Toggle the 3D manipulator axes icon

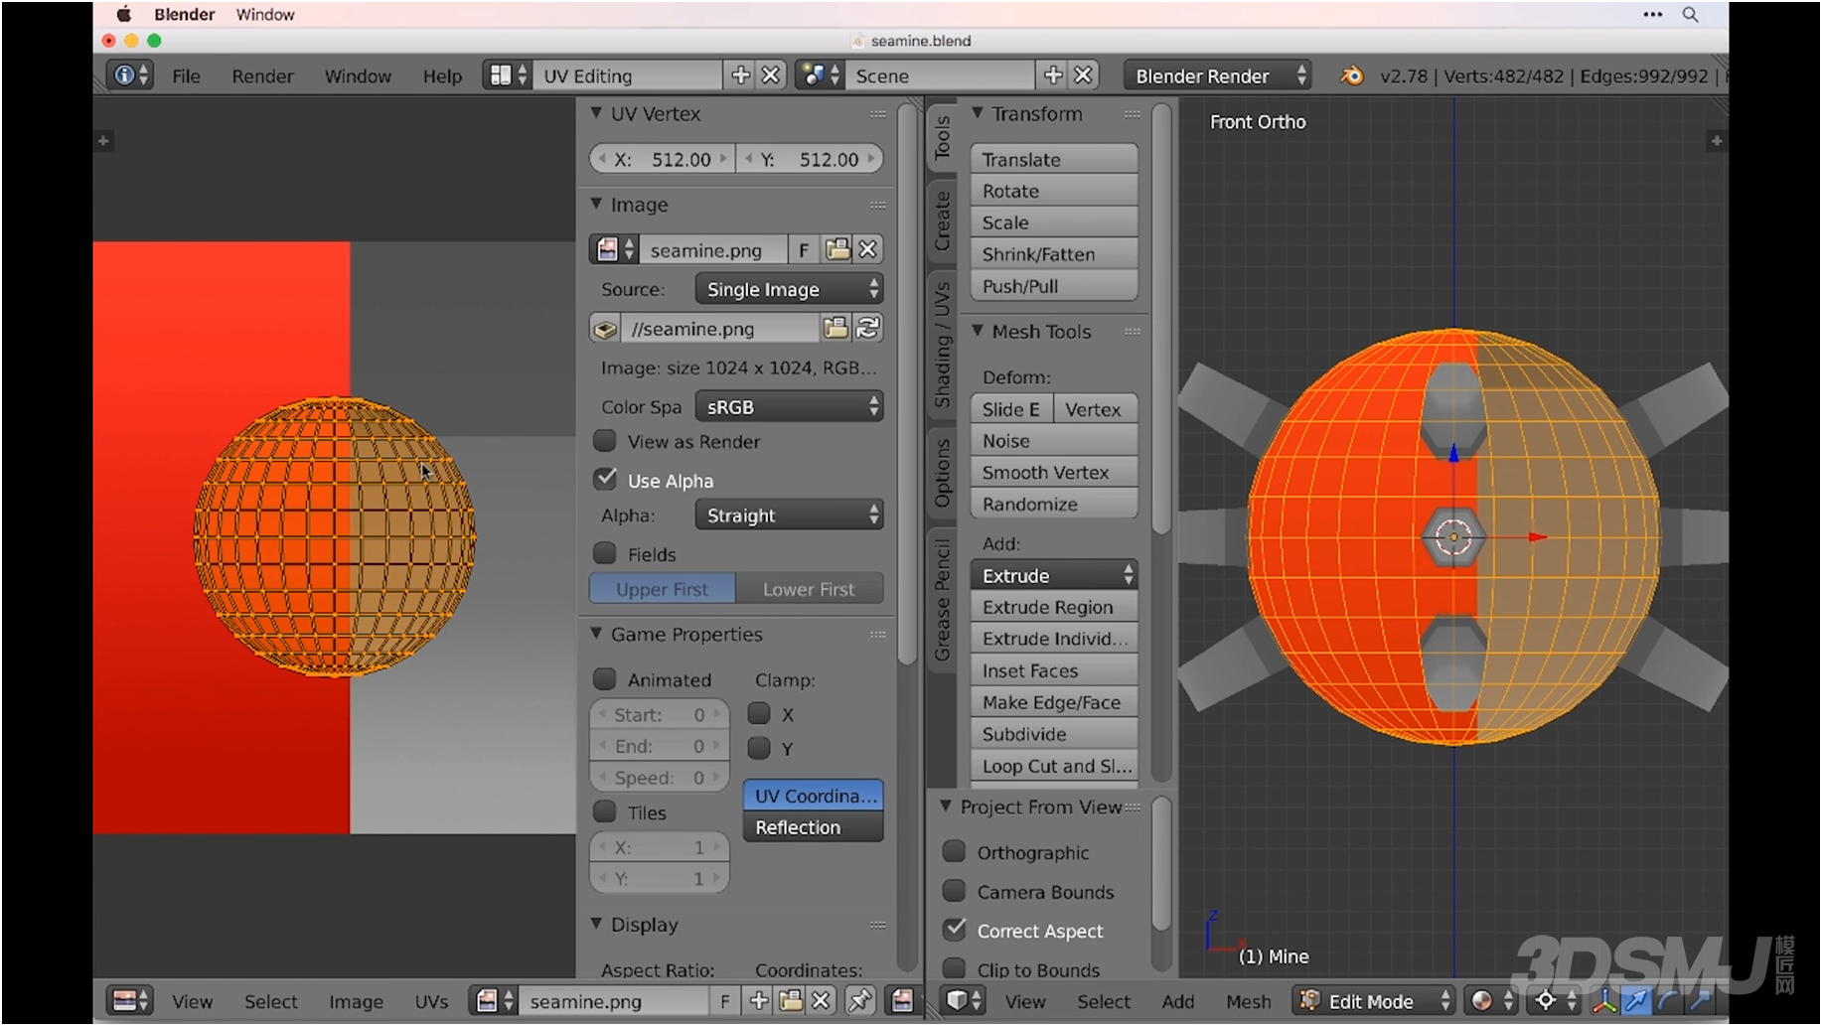1603,1001
